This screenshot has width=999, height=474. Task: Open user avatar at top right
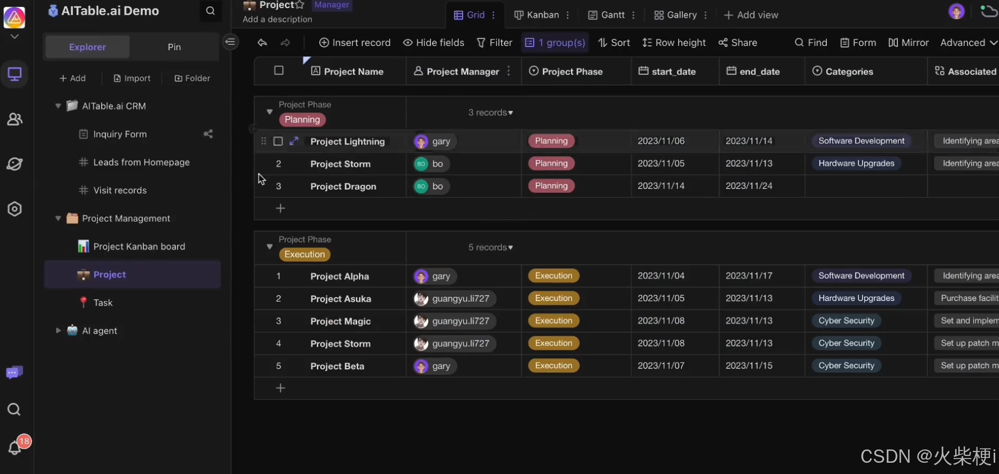coord(956,11)
